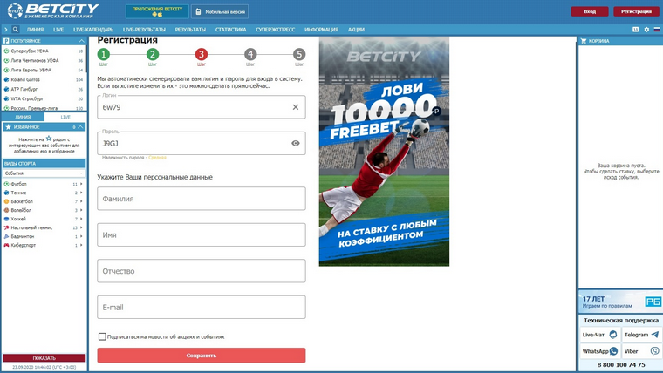This screenshot has width=663, height=373.
Task: Click the Киберспорт gamepad icon
Action: coord(6,245)
